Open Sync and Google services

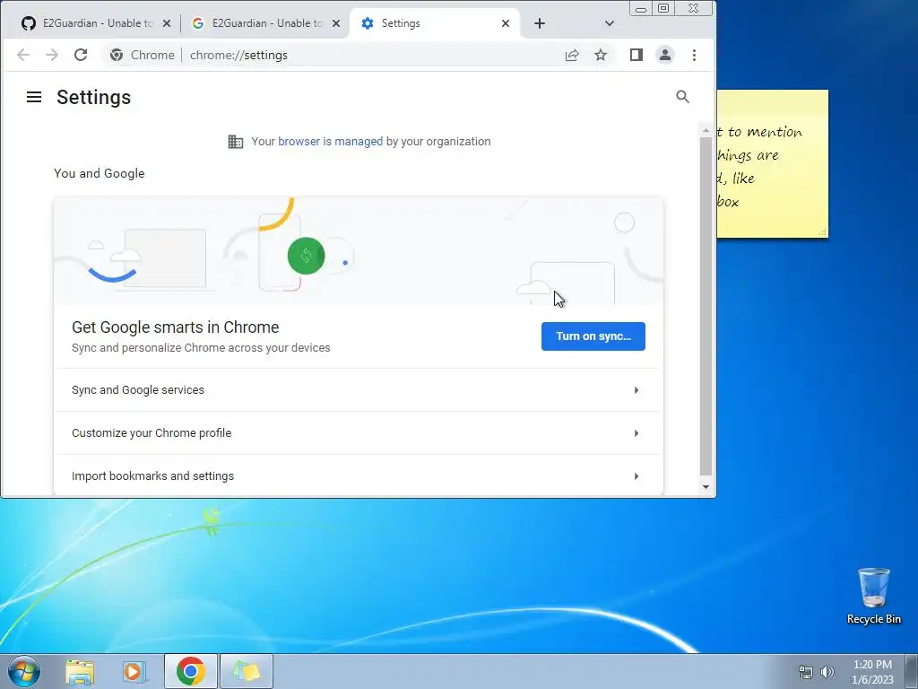pyautogui.click(x=359, y=390)
